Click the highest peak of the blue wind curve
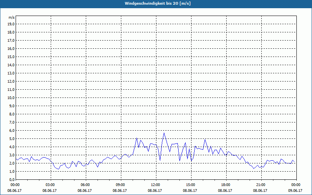Viewport: 312px width, 195px height. pos(164,133)
